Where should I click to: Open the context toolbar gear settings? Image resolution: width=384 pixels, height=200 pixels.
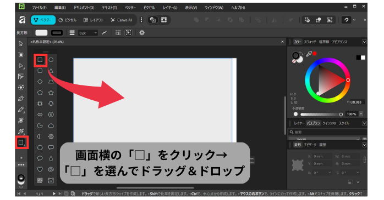coord(142,33)
